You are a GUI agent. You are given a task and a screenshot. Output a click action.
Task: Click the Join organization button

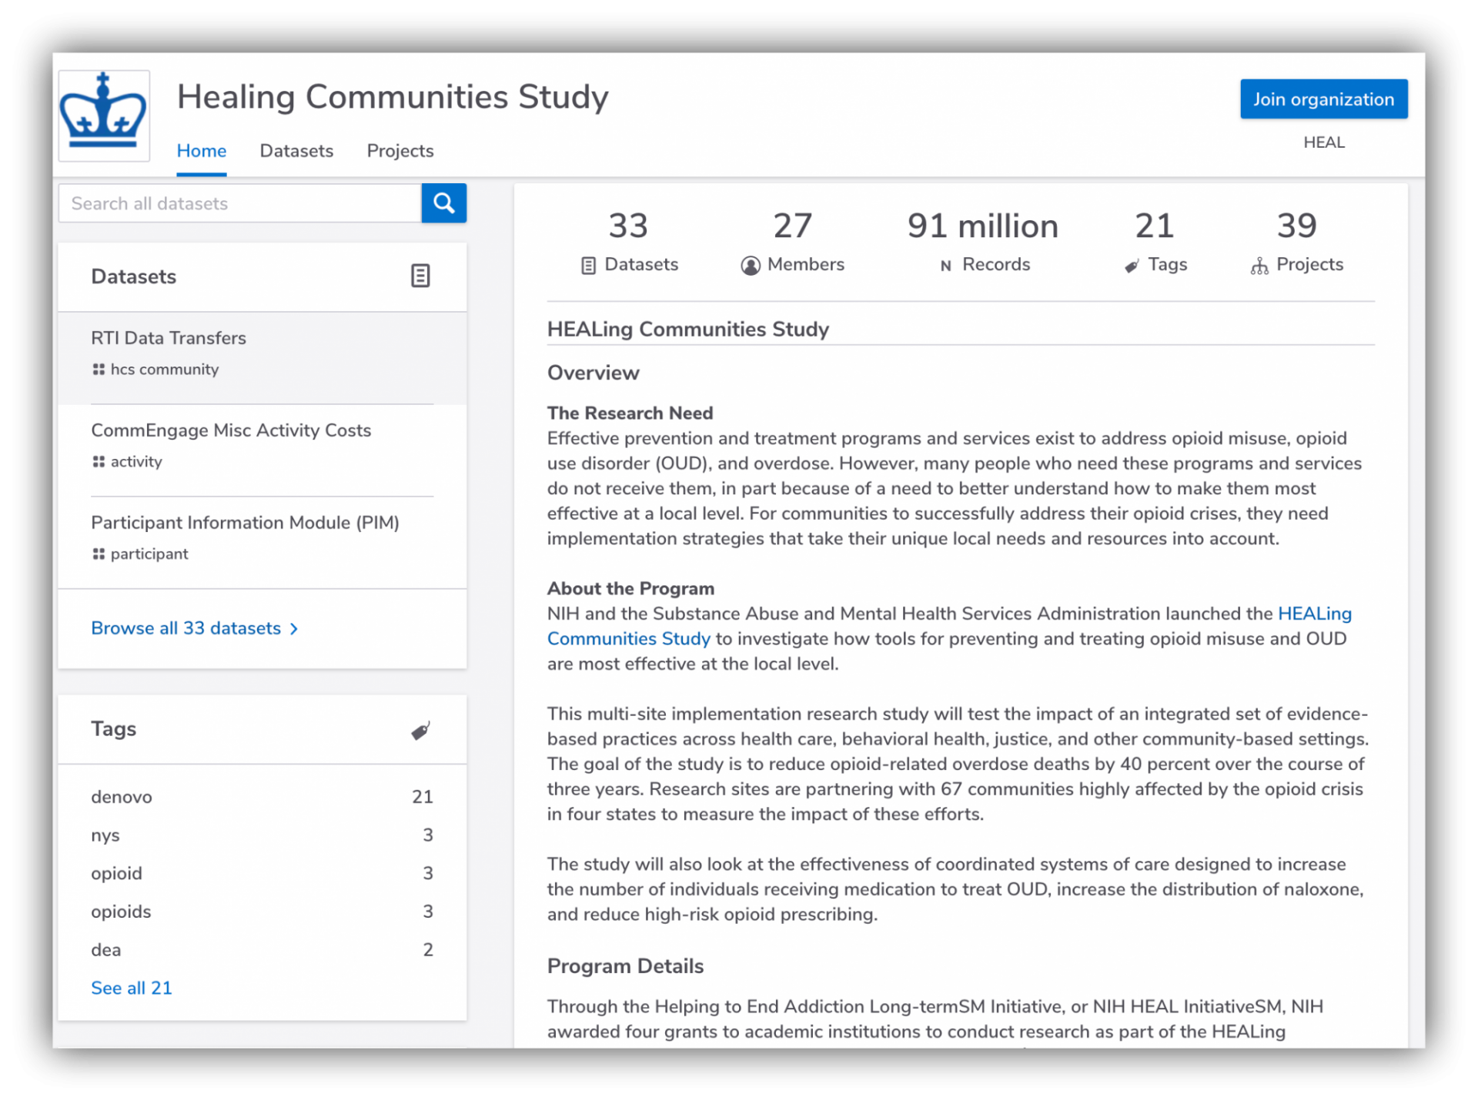pyautogui.click(x=1323, y=99)
